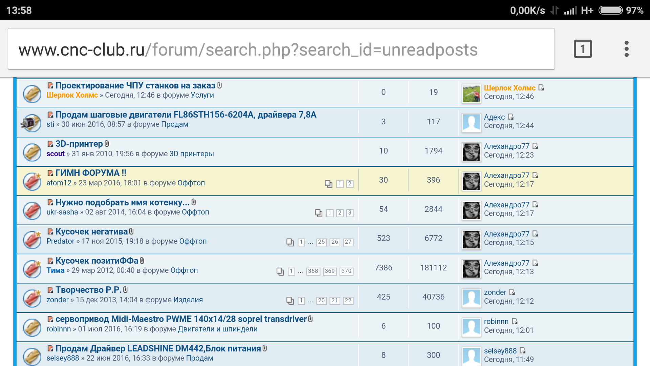Open the browser three-dot menu

626,49
